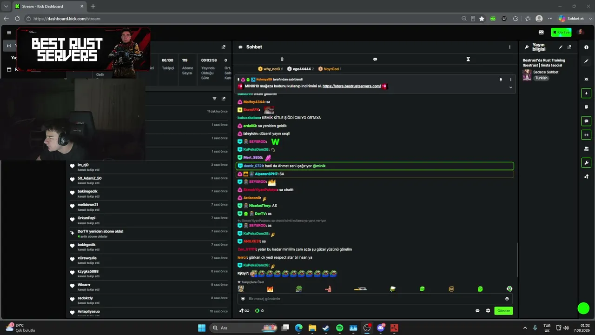595x335 pixels.
Task: Select the speech bubble tab in chat toolbar
Action: [375, 59]
